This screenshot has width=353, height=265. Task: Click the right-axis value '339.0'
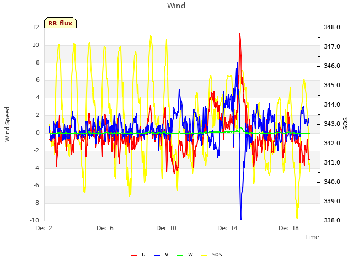click(332, 201)
